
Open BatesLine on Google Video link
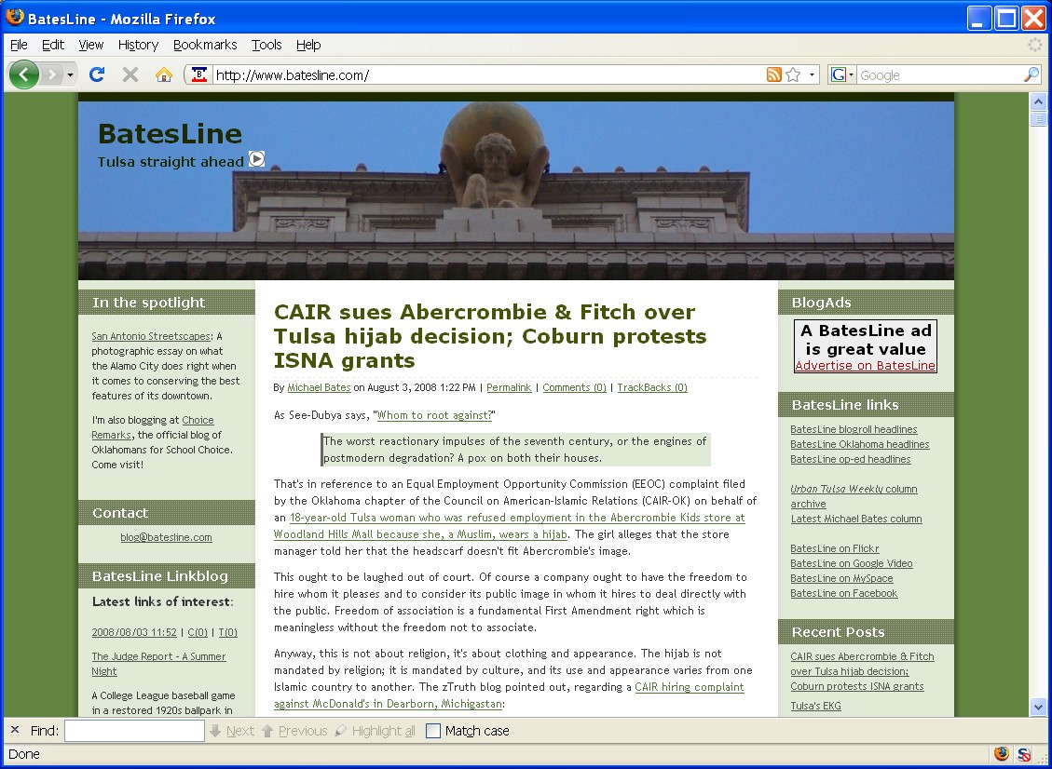(x=852, y=563)
